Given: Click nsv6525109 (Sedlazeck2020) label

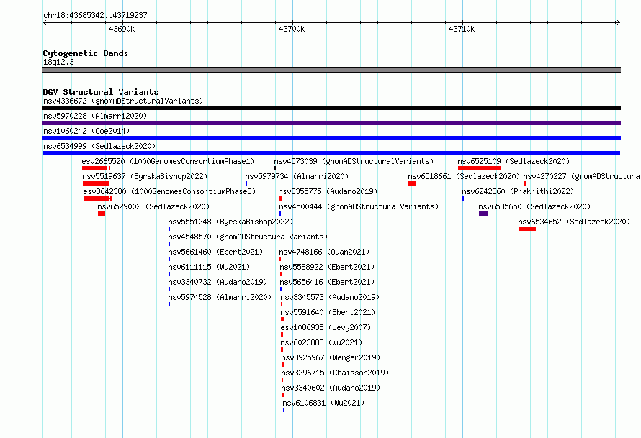Looking at the screenshot, I should click(x=514, y=161).
